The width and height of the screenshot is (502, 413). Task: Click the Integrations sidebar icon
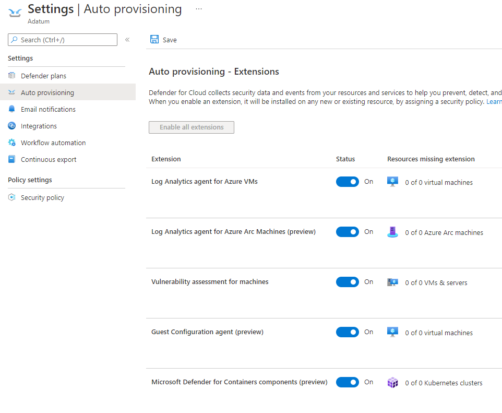tap(12, 126)
